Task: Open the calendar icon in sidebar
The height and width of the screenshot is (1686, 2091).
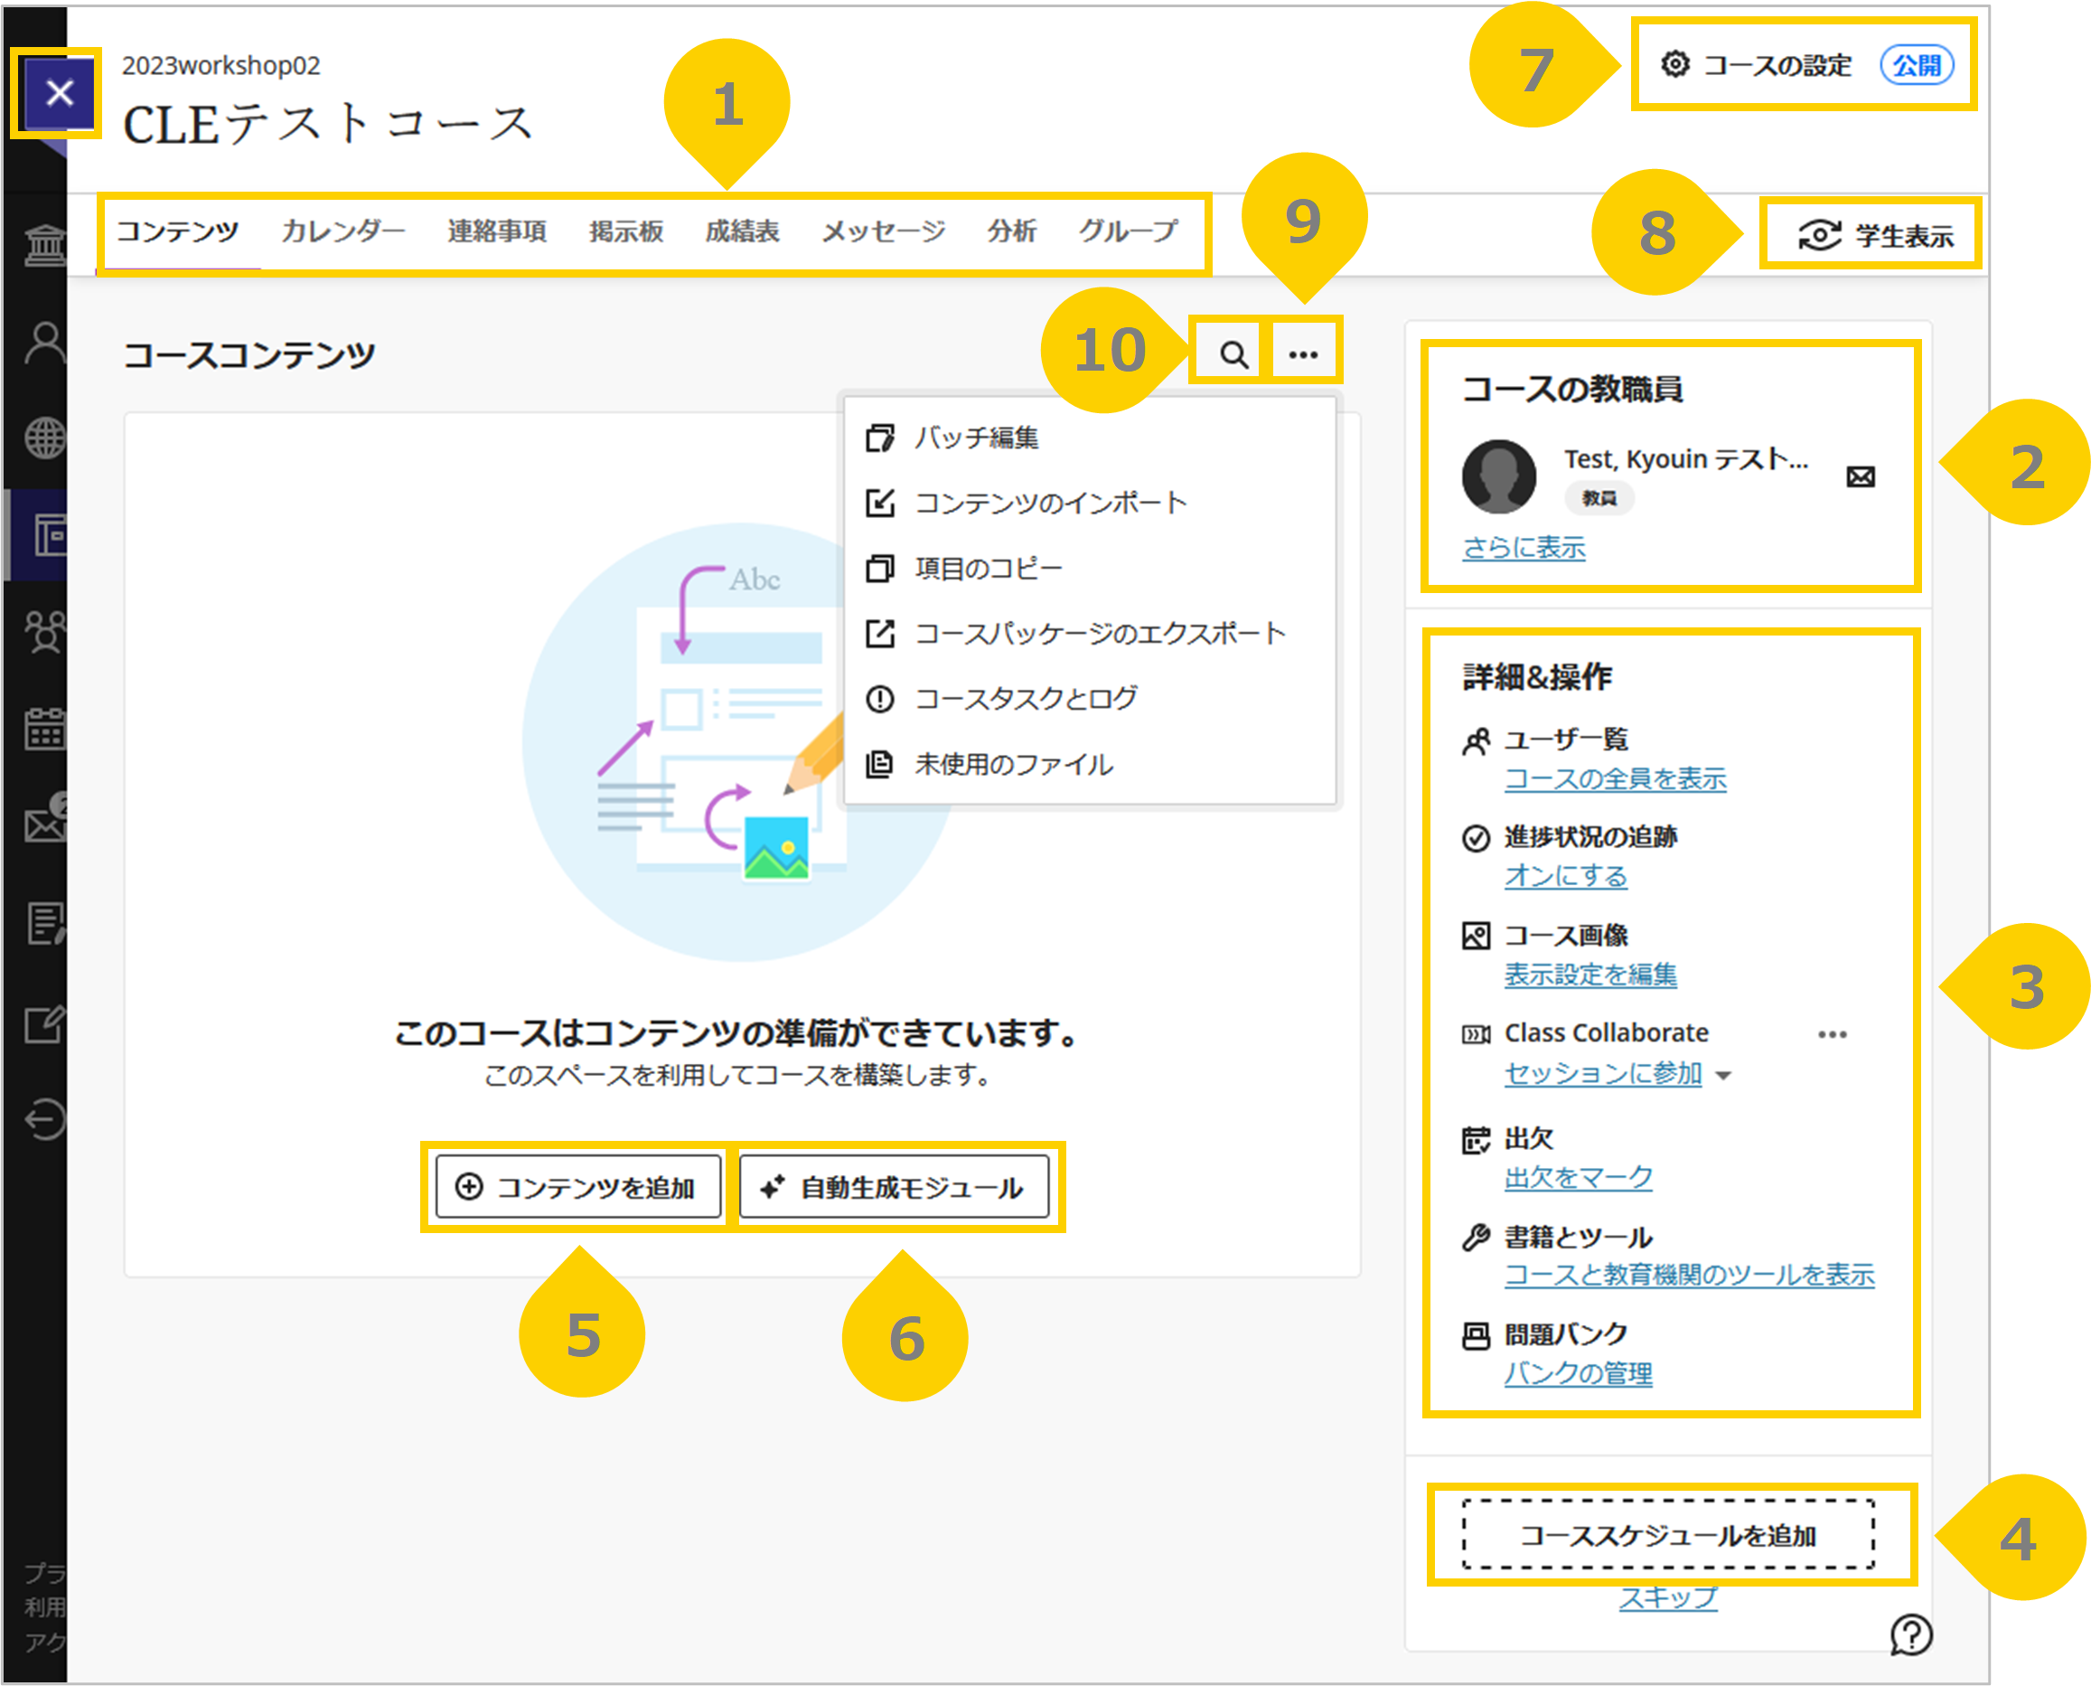Action: [x=44, y=729]
